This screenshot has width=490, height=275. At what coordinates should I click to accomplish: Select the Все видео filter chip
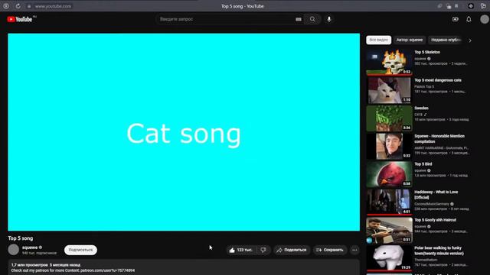pyautogui.click(x=378, y=40)
